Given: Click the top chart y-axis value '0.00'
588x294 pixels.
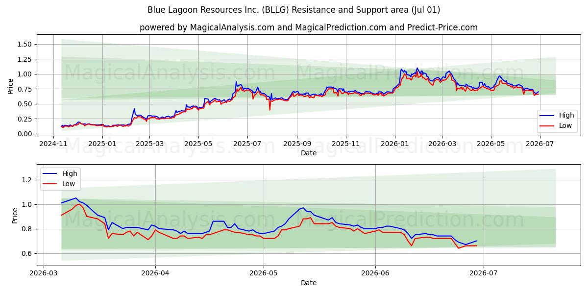Looking at the screenshot, I should 25,134.
